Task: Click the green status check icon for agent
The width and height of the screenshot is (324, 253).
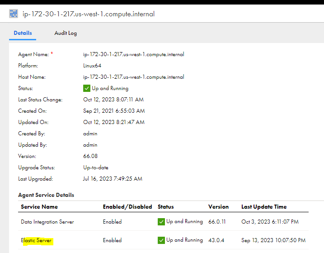Action: pyautogui.click(x=87, y=88)
